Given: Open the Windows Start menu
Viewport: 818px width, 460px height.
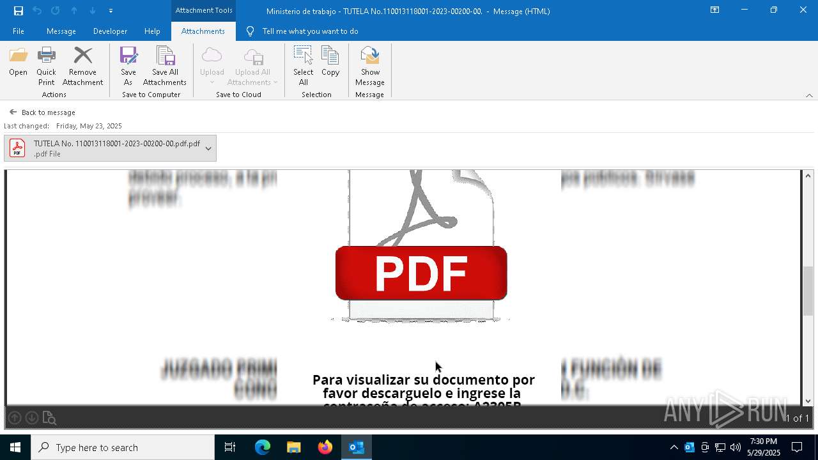Looking at the screenshot, I should [15, 447].
